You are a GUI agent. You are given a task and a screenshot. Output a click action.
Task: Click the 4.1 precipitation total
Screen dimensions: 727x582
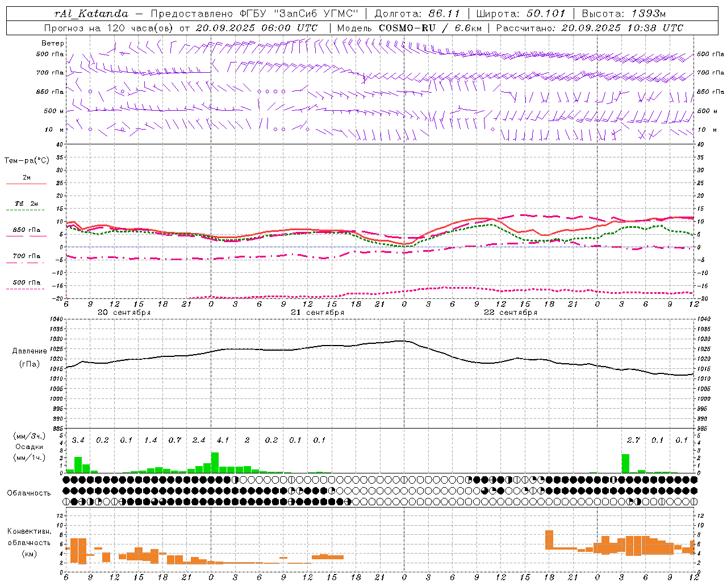(x=223, y=440)
